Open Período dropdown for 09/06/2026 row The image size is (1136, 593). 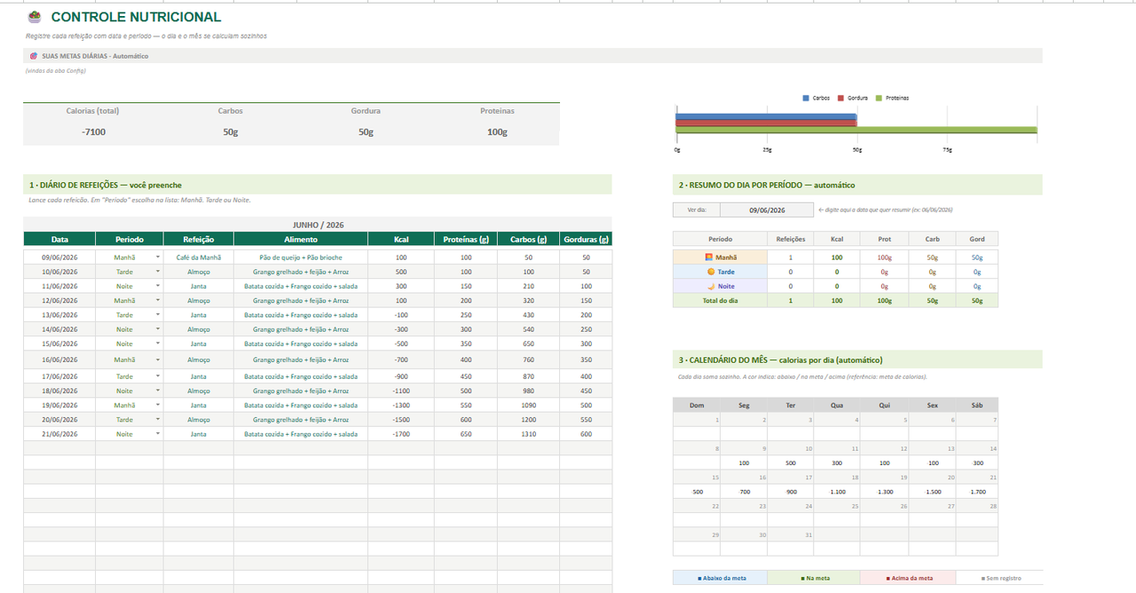(158, 257)
